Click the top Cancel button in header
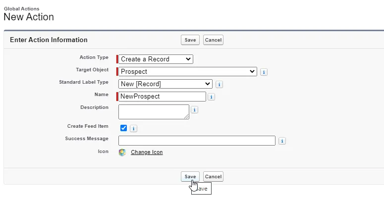Image resolution: width=384 pixels, height=203 pixels. pyautogui.click(x=213, y=40)
